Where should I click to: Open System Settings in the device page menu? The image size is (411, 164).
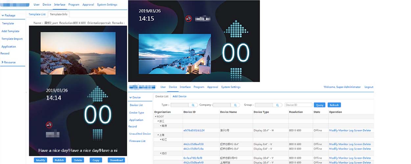(x=230, y=87)
